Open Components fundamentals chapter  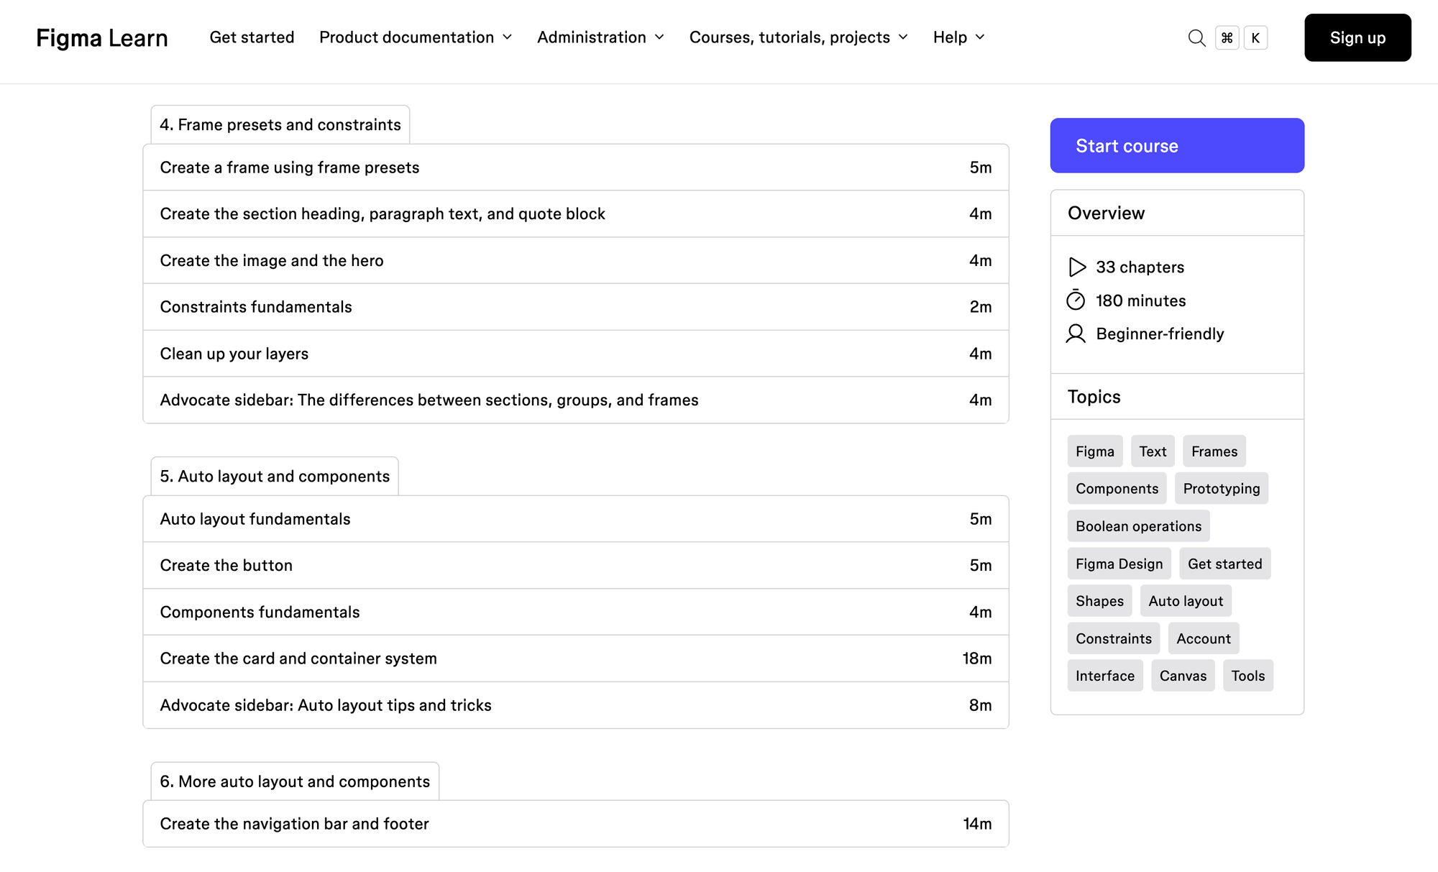[576, 612]
